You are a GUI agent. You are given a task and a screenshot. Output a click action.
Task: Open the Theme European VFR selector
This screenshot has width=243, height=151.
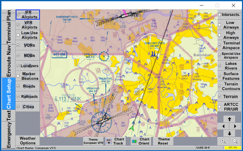(x=93, y=141)
